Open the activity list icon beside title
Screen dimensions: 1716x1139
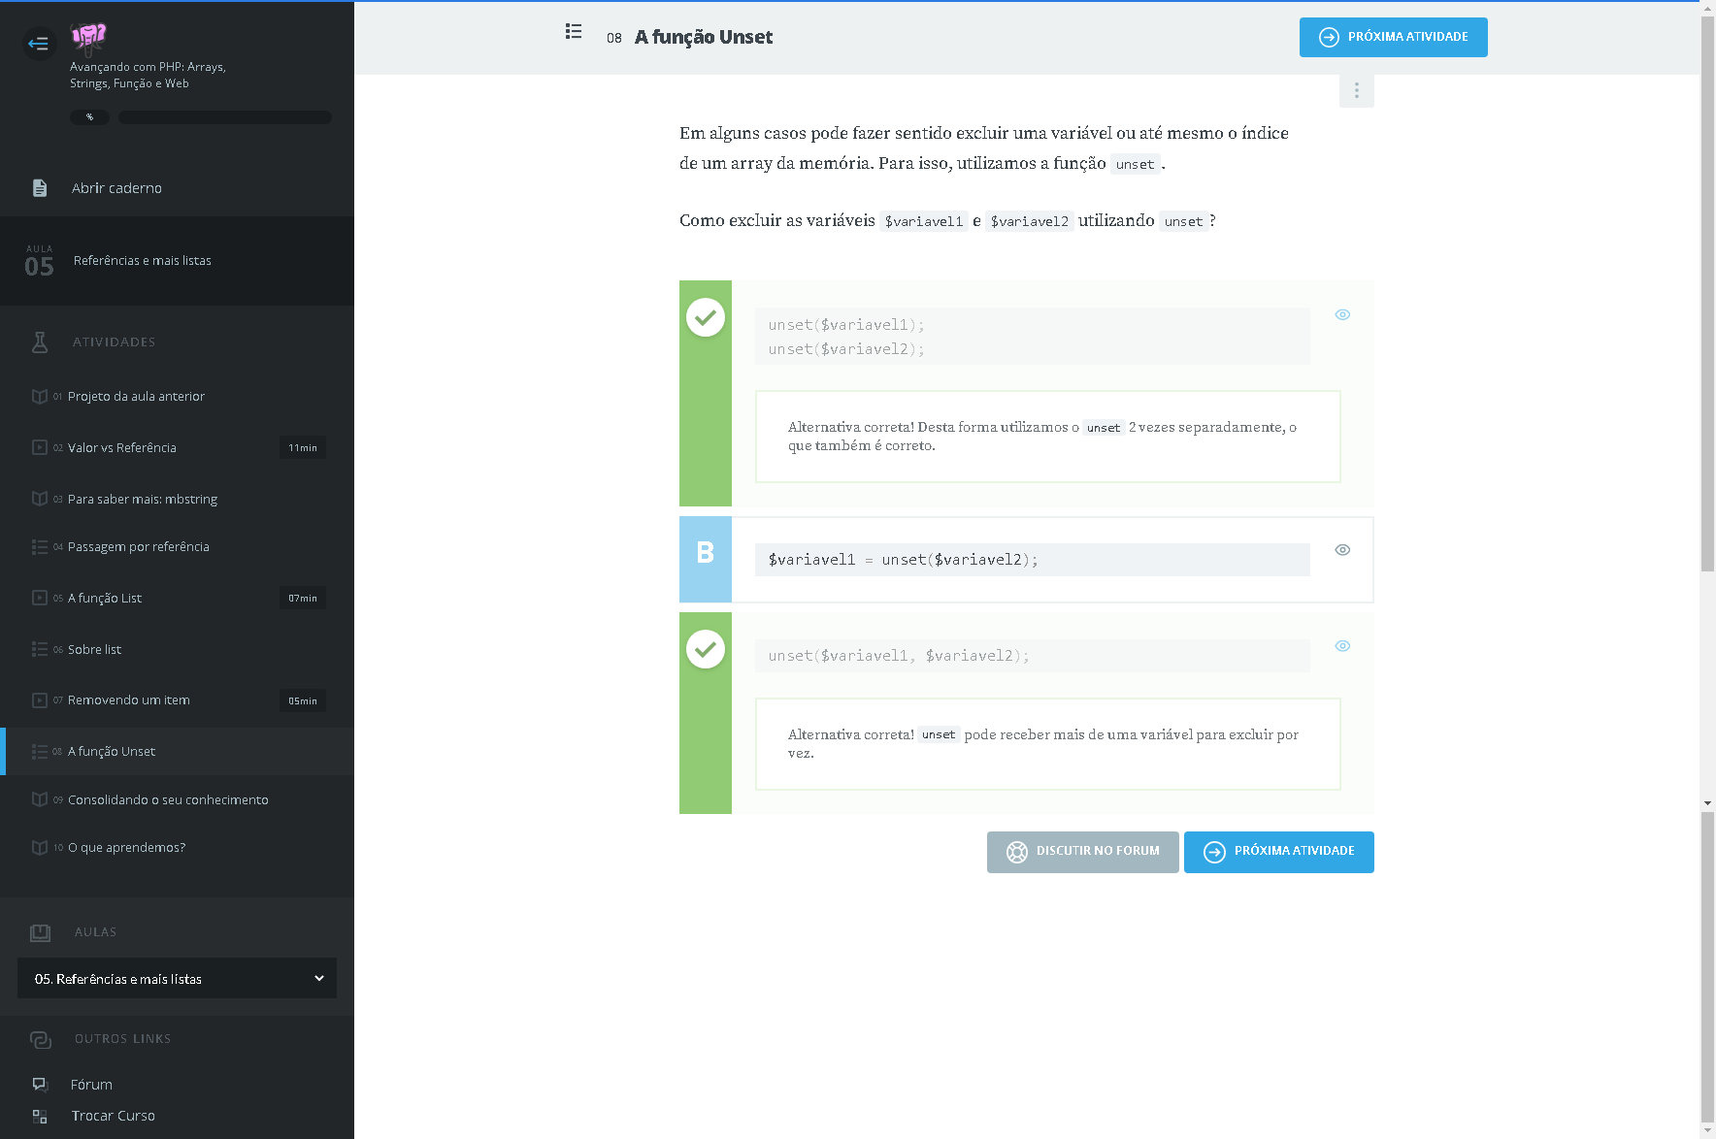pos(574,32)
